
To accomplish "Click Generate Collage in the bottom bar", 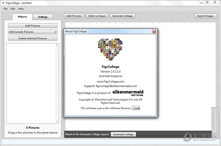I will [x=123, y=134].
